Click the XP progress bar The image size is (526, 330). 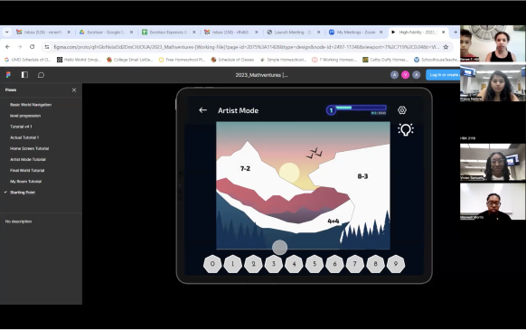[362, 108]
